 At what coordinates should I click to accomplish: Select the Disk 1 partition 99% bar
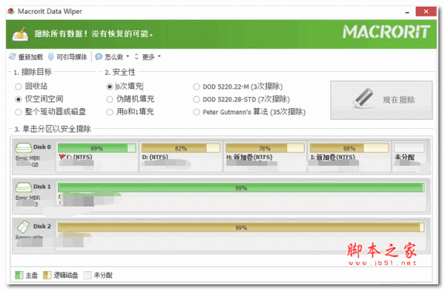(x=241, y=188)
